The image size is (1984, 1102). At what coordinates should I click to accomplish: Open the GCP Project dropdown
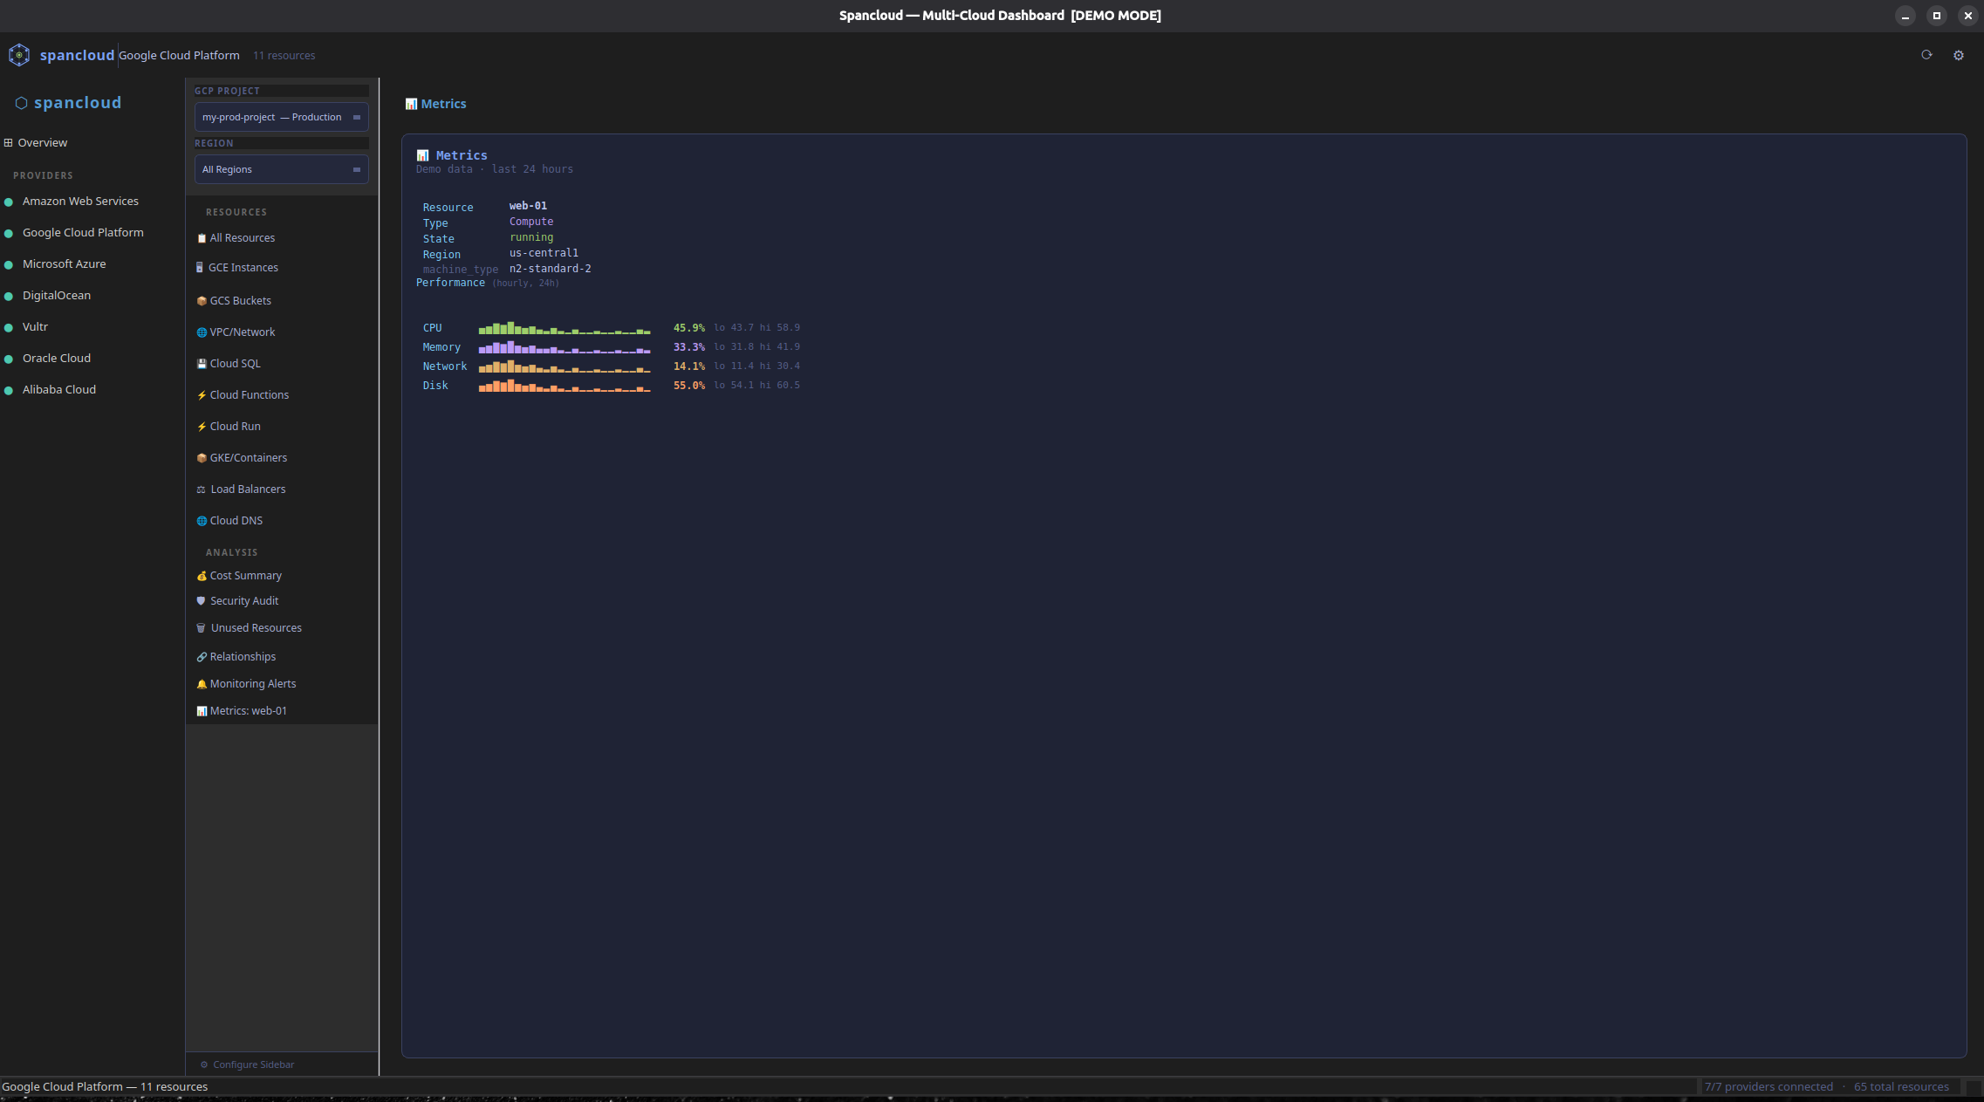281,117
